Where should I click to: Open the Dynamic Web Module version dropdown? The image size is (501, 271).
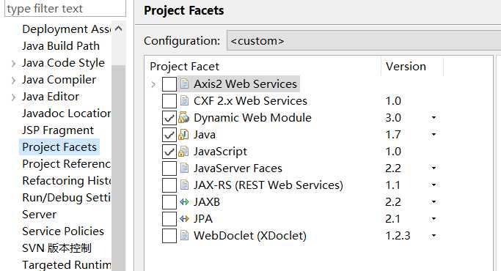[x=434, y=117]
